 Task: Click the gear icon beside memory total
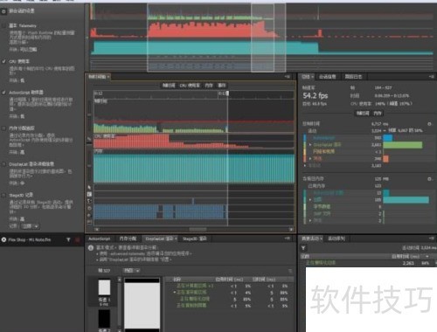tap(429, 179)
